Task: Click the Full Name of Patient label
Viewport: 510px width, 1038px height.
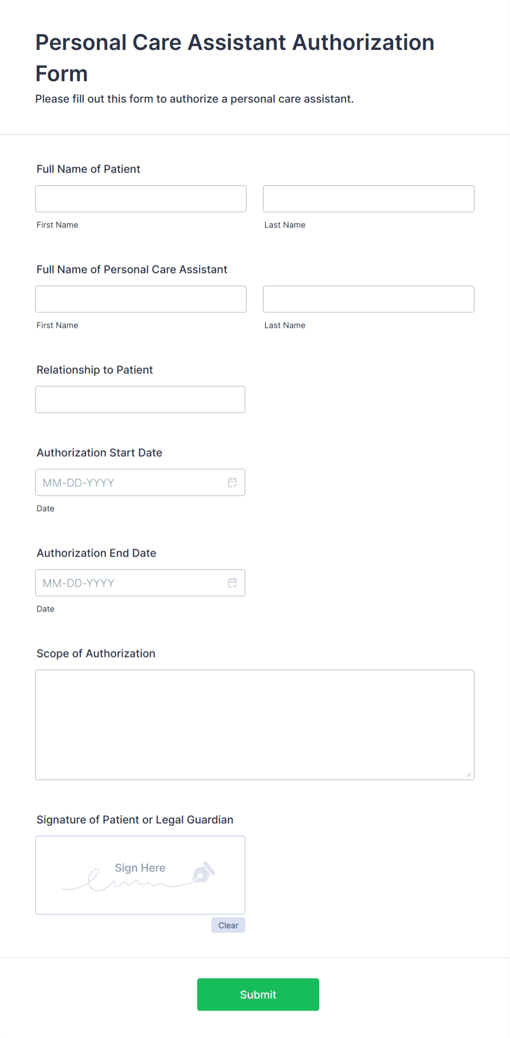Action: click(88, 169)
